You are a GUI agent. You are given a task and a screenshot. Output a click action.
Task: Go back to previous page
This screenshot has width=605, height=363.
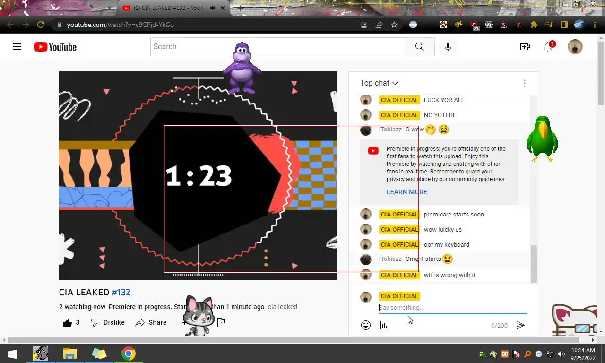pyautogui.click(x=10, y=25)
